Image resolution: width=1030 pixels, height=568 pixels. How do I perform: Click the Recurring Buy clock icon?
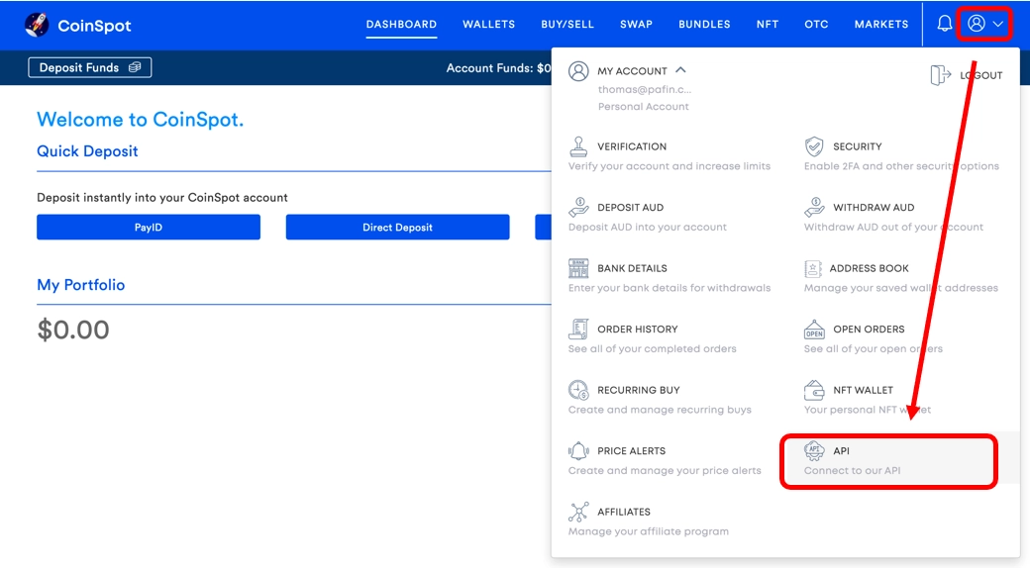coord(578,390)
